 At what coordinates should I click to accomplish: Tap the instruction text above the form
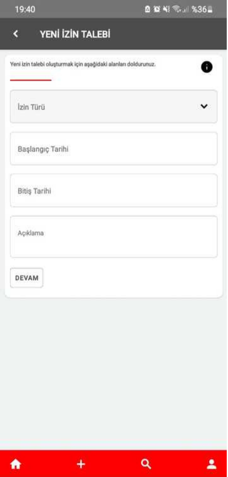tap(83, 64)
